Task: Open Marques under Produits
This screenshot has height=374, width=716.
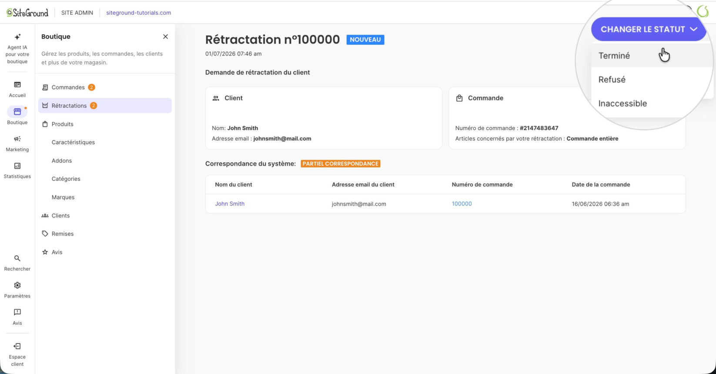Action: [63, 197]
